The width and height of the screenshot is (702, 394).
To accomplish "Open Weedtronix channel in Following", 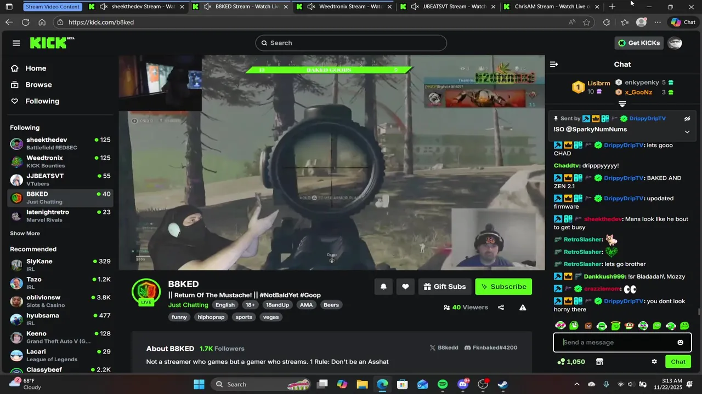I will click(60, 162).
